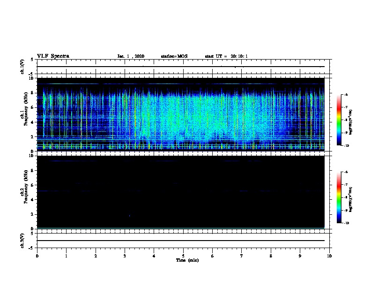Click the "6" frequency tick of ch.1 panel

tap(32, 107)
